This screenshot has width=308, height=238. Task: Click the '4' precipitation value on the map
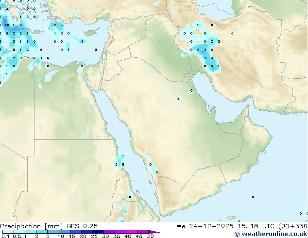pos(205,58)
